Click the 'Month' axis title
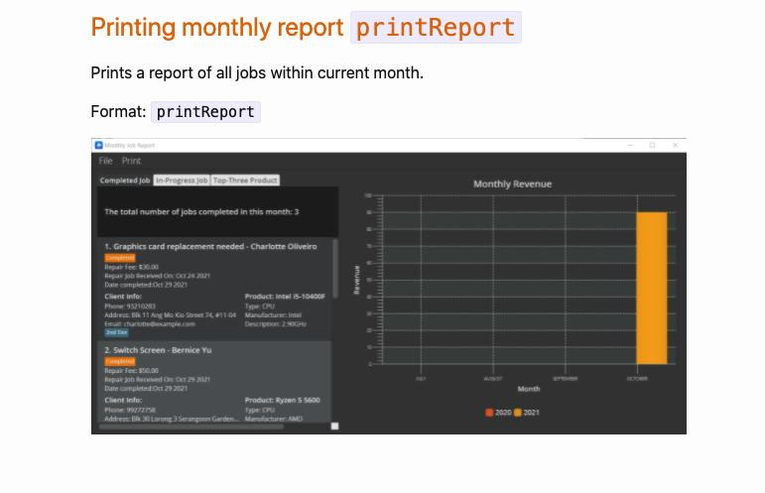 click(x=529, y=389)
